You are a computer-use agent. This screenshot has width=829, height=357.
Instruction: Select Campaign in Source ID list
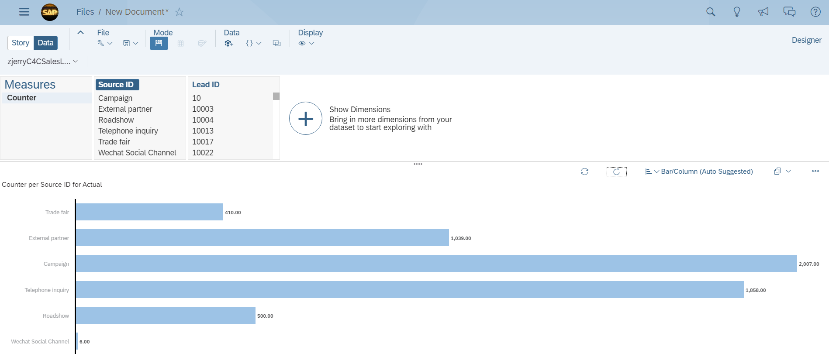pyautogui.click(x=115, y=98)
